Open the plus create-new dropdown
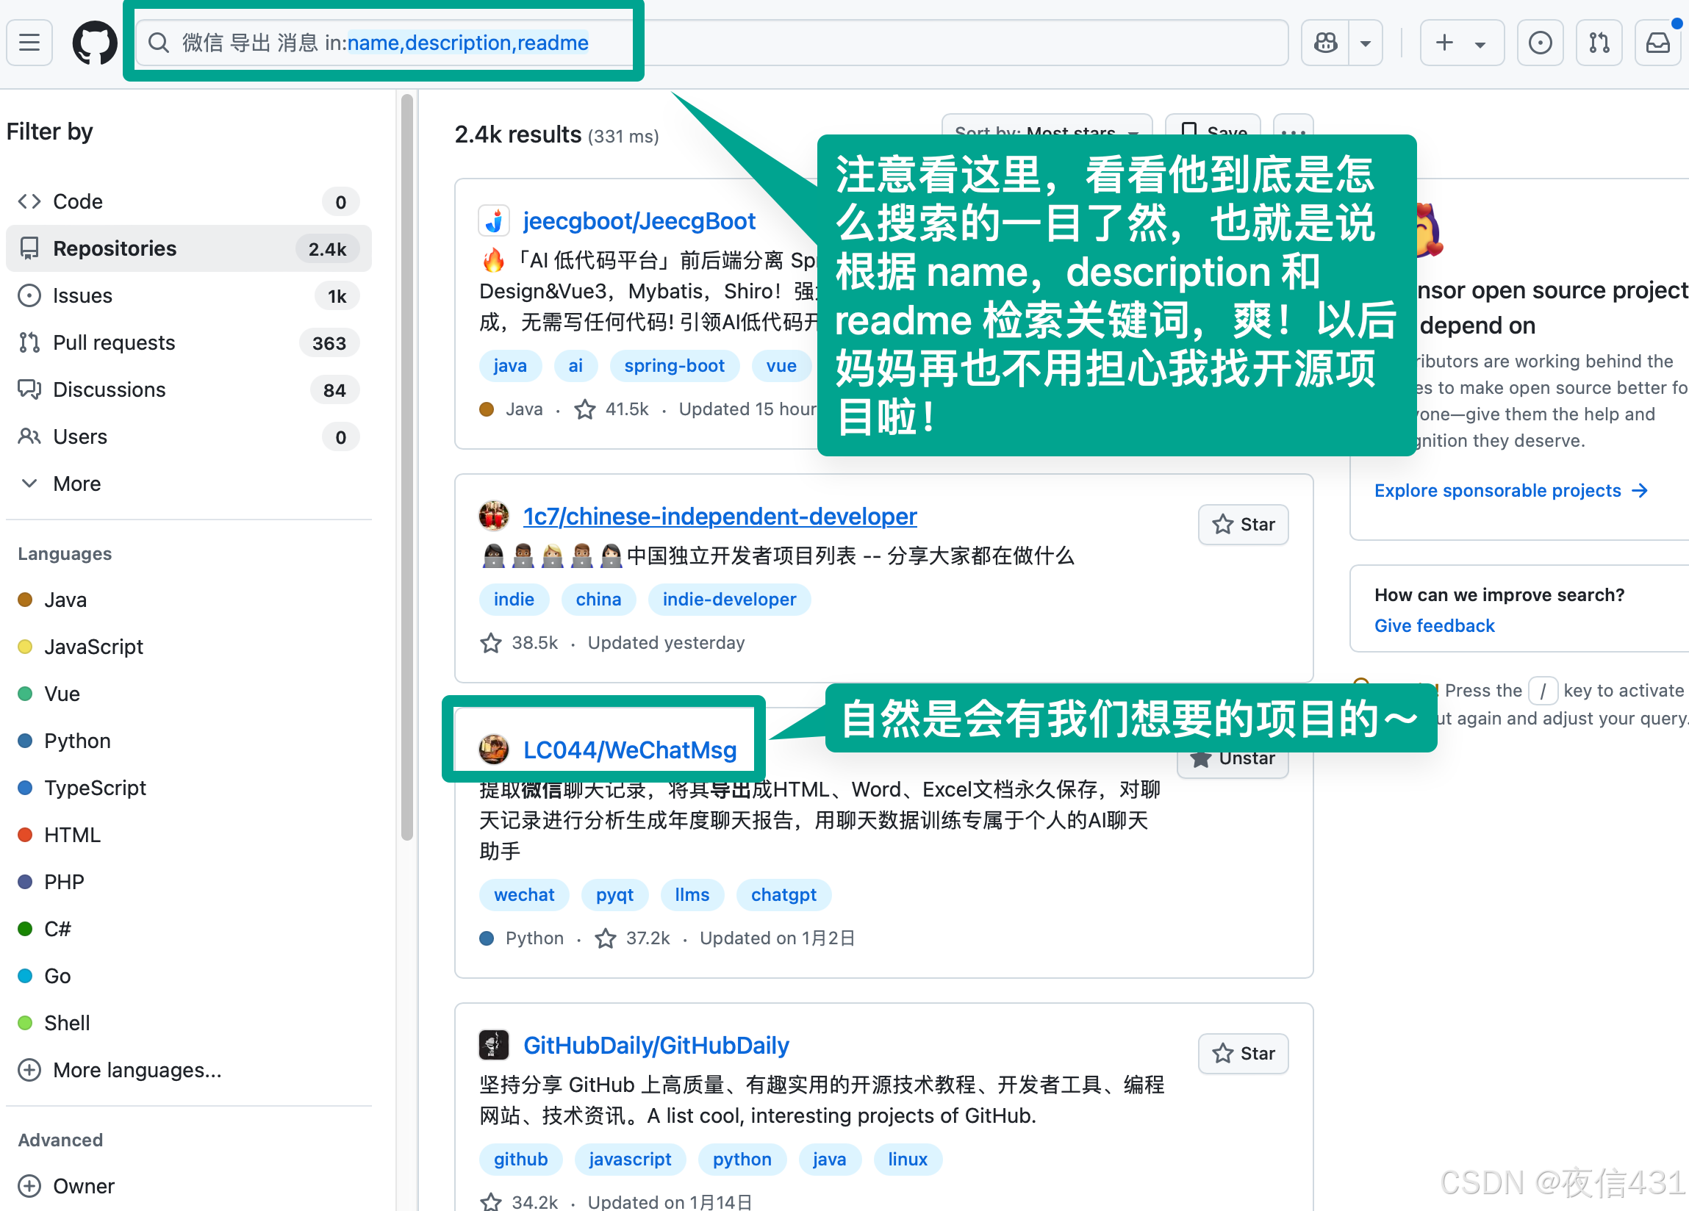1689x1211 pixels. point(1460,43)
